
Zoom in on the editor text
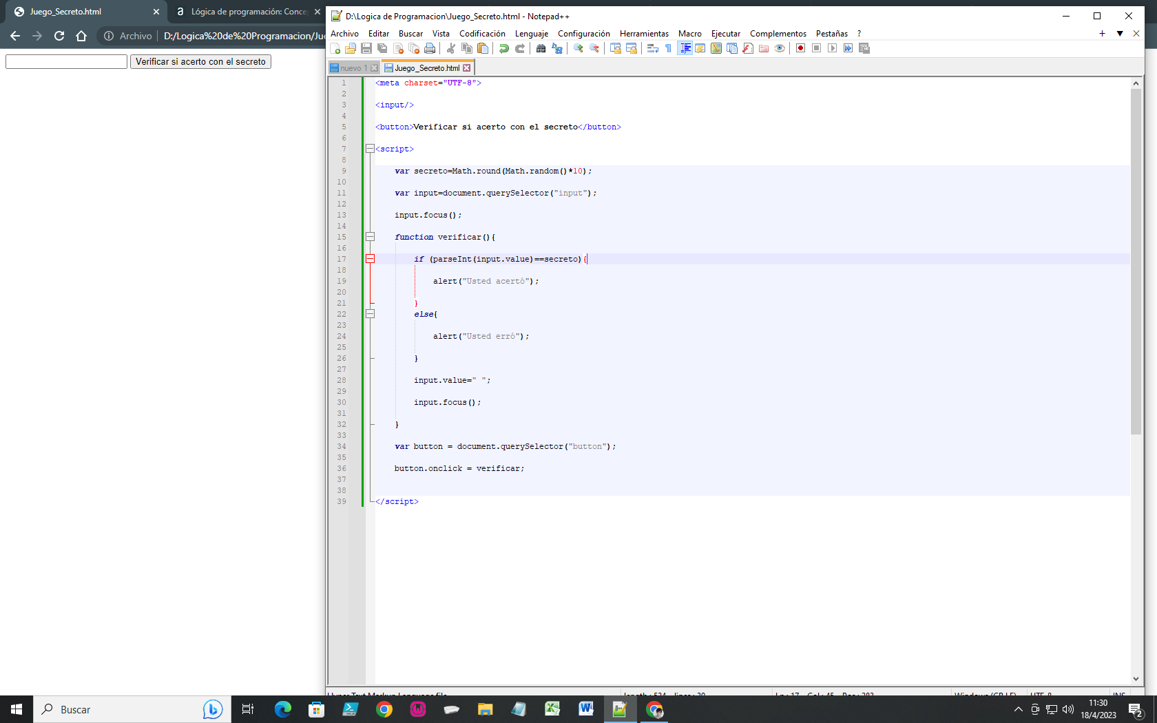[578, 48]
